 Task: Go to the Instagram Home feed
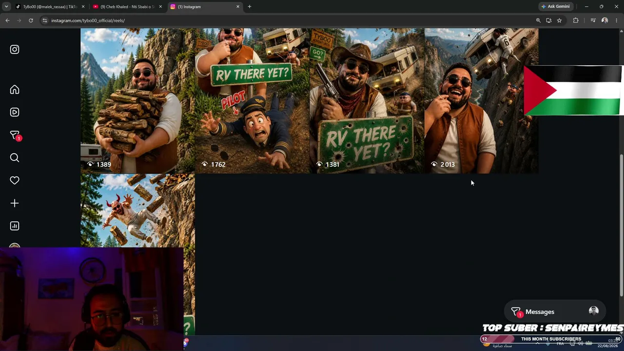tap(15, 90)
